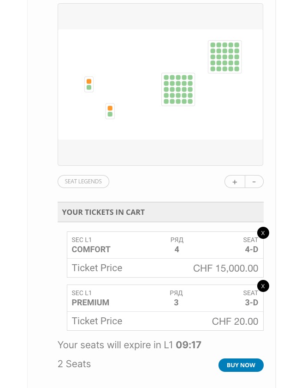Deselect the upper-left orange selected seat
Viewport: 307px width, 388px height.
pos(89,81)
